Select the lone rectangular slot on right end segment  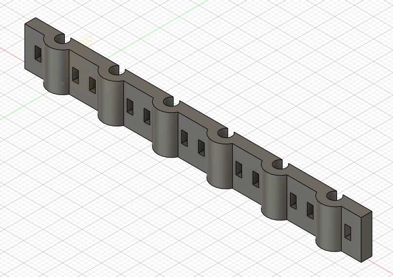[348, 232]
